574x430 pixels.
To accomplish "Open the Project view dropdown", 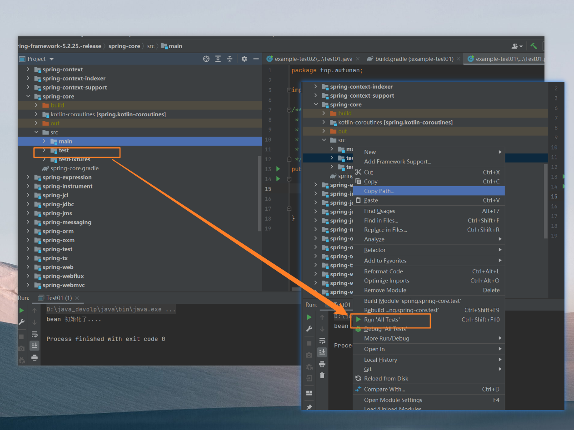I will [x=51, y=59].
